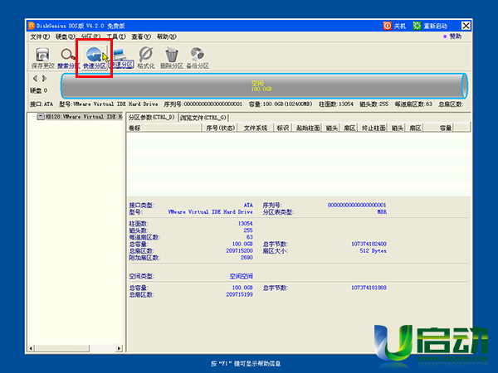
Task: Click the restart (重新启动) button
Action: [x=430, y=26]
